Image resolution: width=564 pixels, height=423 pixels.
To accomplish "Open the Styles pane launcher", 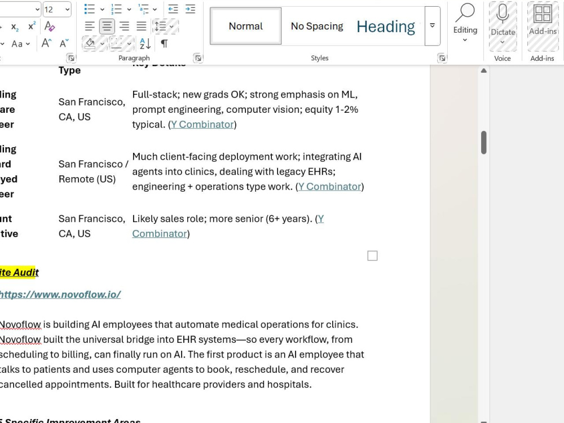I will click(442, 58).
